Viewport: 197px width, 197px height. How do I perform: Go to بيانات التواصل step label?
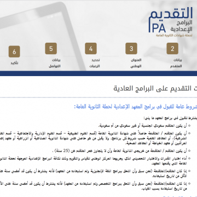[x=55, y=63]
